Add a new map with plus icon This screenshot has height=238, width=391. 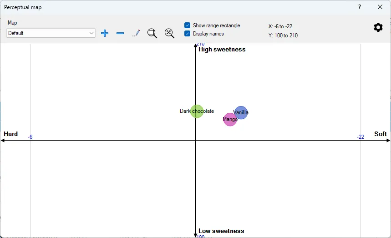click(105, 33)
